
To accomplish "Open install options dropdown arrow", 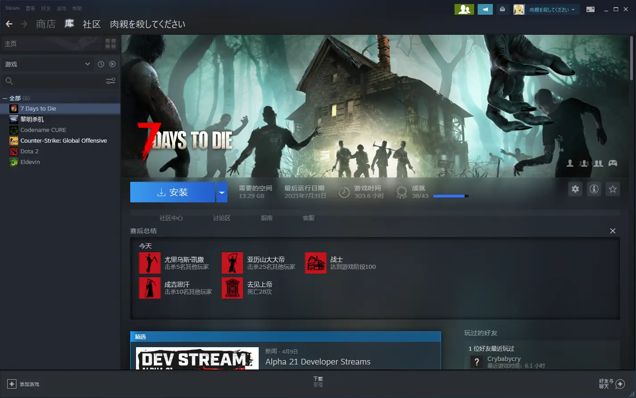I will (222, 192).
